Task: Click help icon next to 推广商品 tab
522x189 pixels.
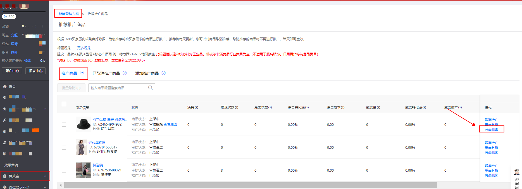Action: tap(82, 73)
